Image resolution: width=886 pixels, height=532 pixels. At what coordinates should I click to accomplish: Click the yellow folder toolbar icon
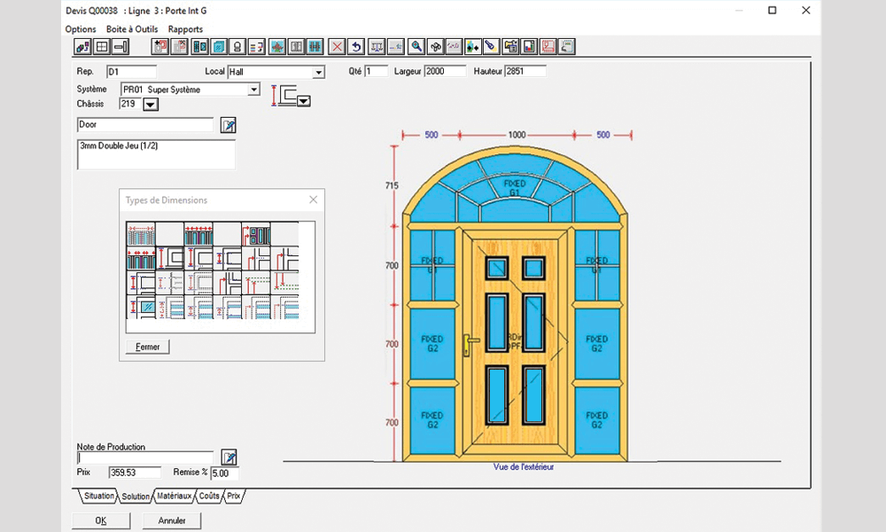click(x=510, y=46)
